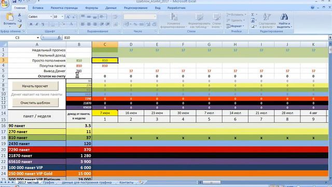This screenshot has height=187, width=332.
Task: Open the Вставить cells dropdown in Ячейки
Action: (237, 15)
